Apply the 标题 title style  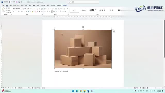[x=111, y=10]
